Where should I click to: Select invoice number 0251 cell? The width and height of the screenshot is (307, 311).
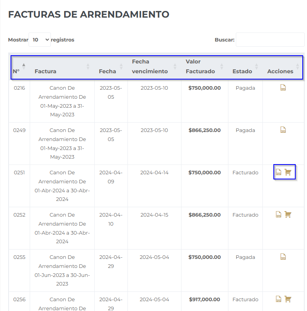point(19,173)
